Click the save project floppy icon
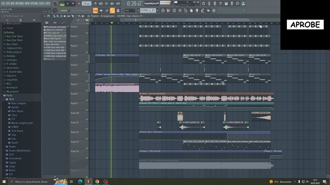 226,4
